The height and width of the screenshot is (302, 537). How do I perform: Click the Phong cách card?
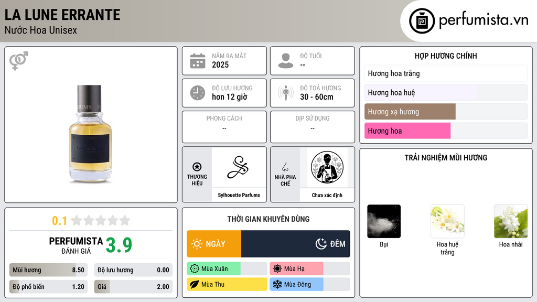[224, 127]
